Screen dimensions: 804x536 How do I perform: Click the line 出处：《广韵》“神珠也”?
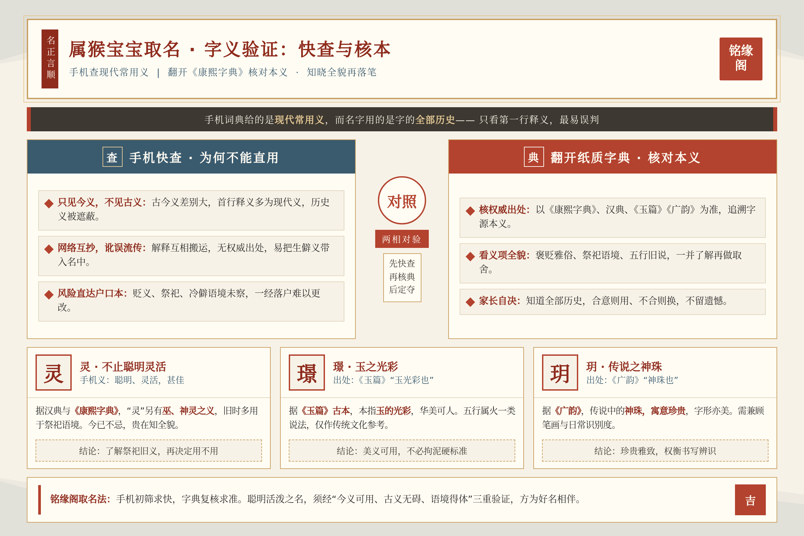(x=632, y=380)
